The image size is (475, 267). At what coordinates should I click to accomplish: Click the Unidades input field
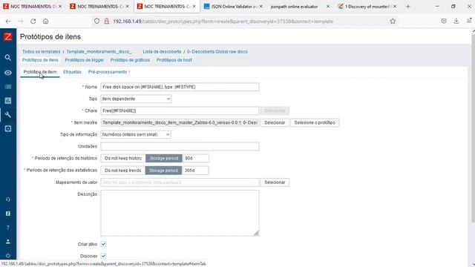point(180,147)
